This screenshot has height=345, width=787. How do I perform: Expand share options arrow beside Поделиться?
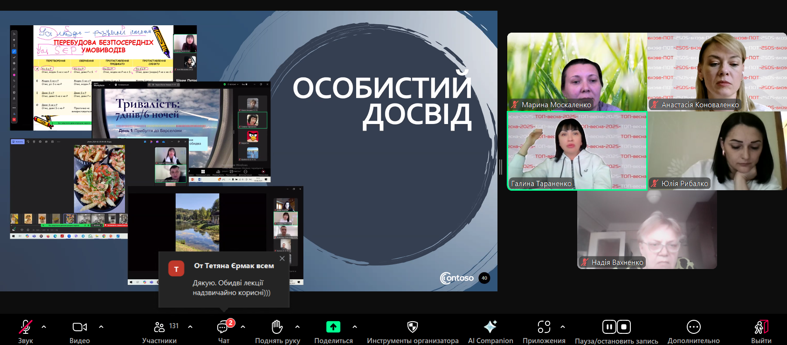pyautogui.click(x=355, y=327)
